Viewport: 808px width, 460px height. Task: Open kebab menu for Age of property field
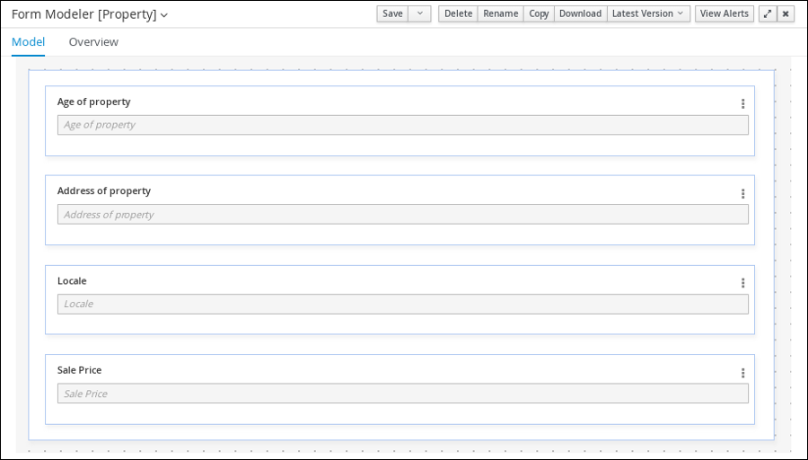point(742,103)
